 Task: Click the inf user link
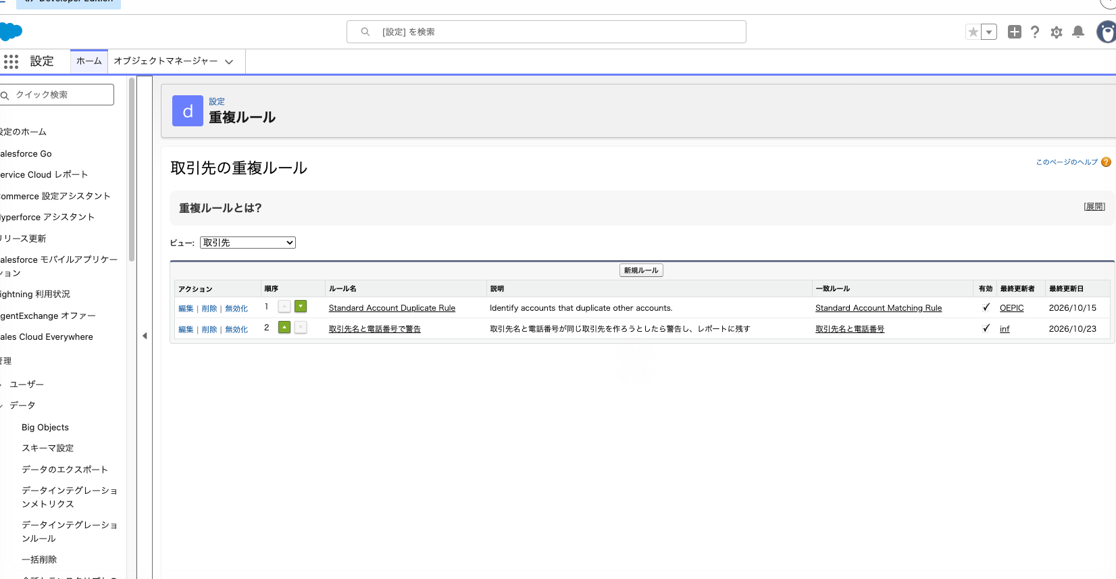tap(1005, 329)
